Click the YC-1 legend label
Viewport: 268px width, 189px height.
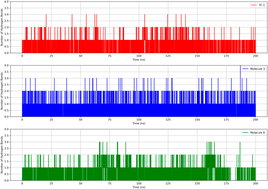click(x=261, y=5)
